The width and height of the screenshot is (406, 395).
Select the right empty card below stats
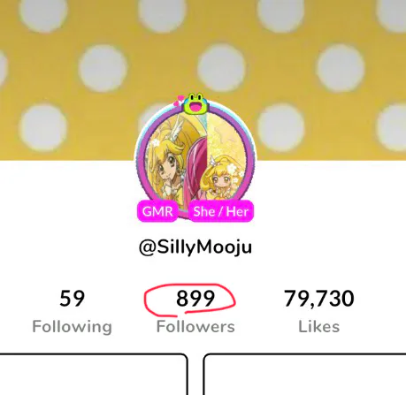[x=304, y=374]
